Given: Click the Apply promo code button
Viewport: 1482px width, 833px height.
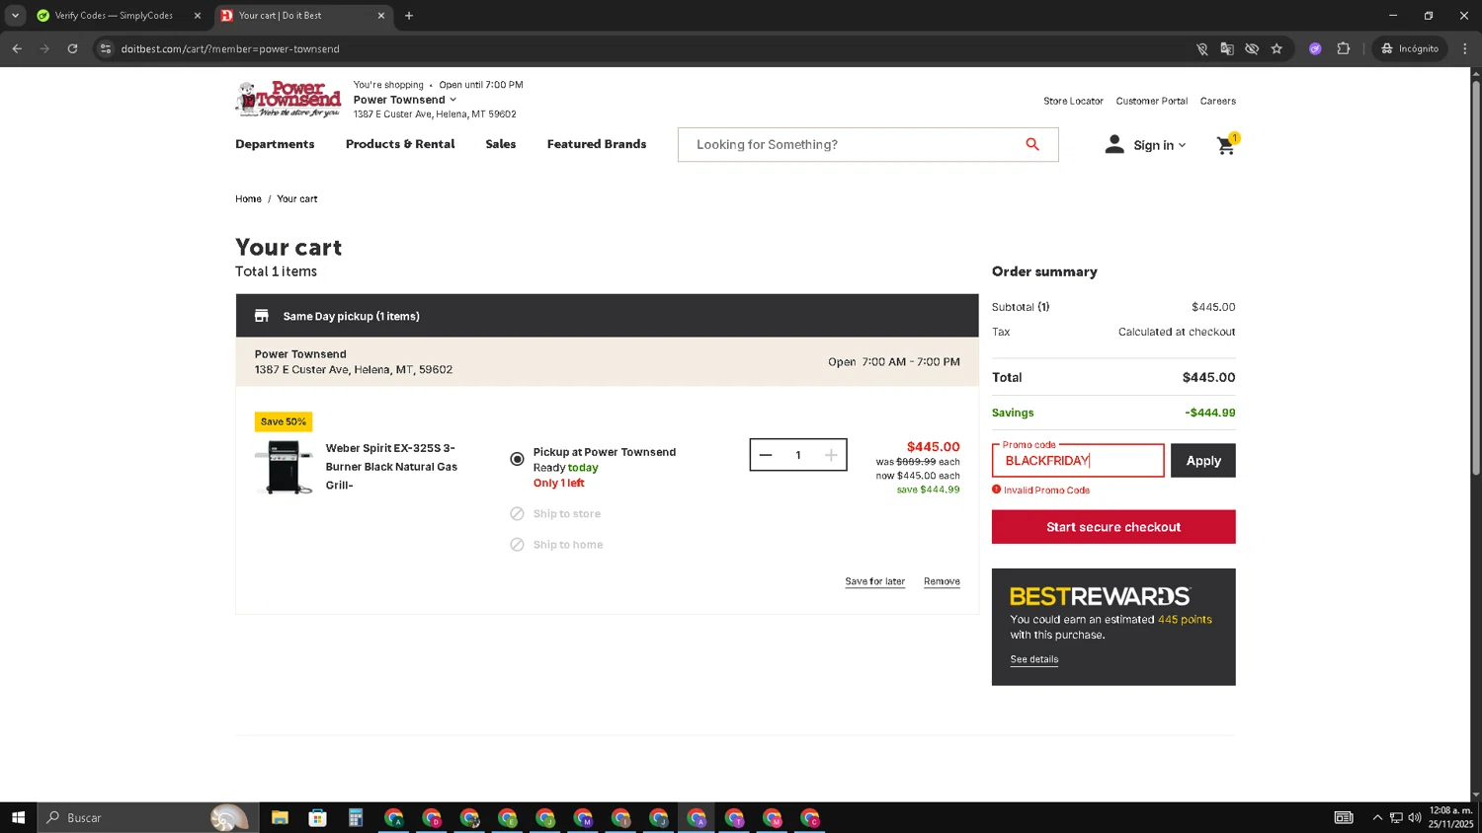Looking at the screenshot, I should click(x=1203, y=461).
